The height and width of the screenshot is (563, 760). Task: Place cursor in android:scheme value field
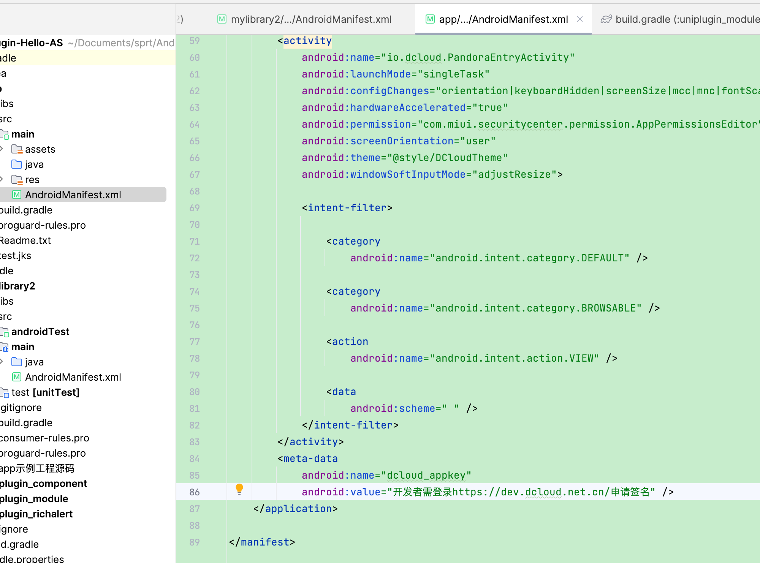point(451,408)
